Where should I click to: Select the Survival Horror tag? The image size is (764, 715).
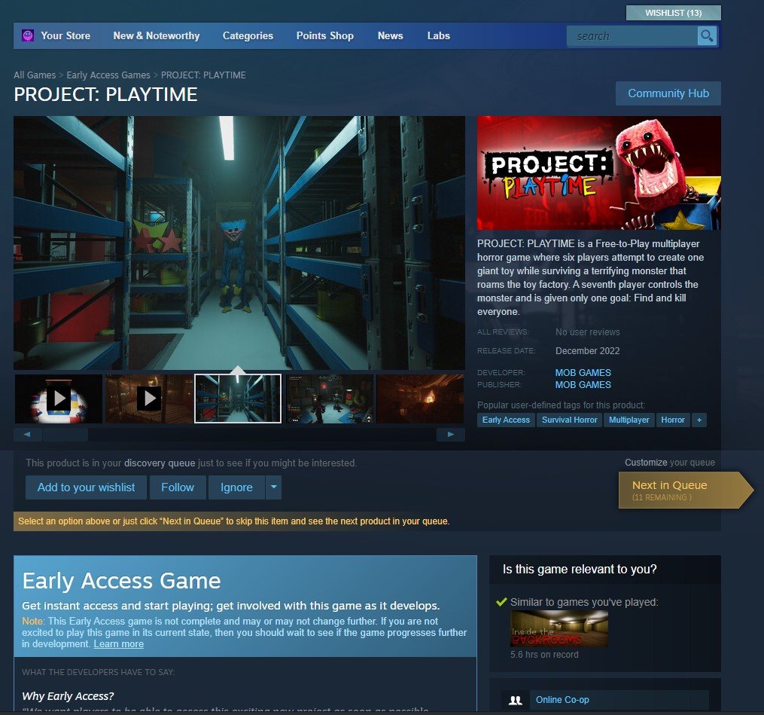pyautogui.click(x=569, y=420)
